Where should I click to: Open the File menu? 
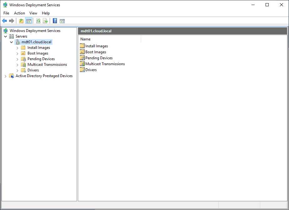click(x=6, y=13)
